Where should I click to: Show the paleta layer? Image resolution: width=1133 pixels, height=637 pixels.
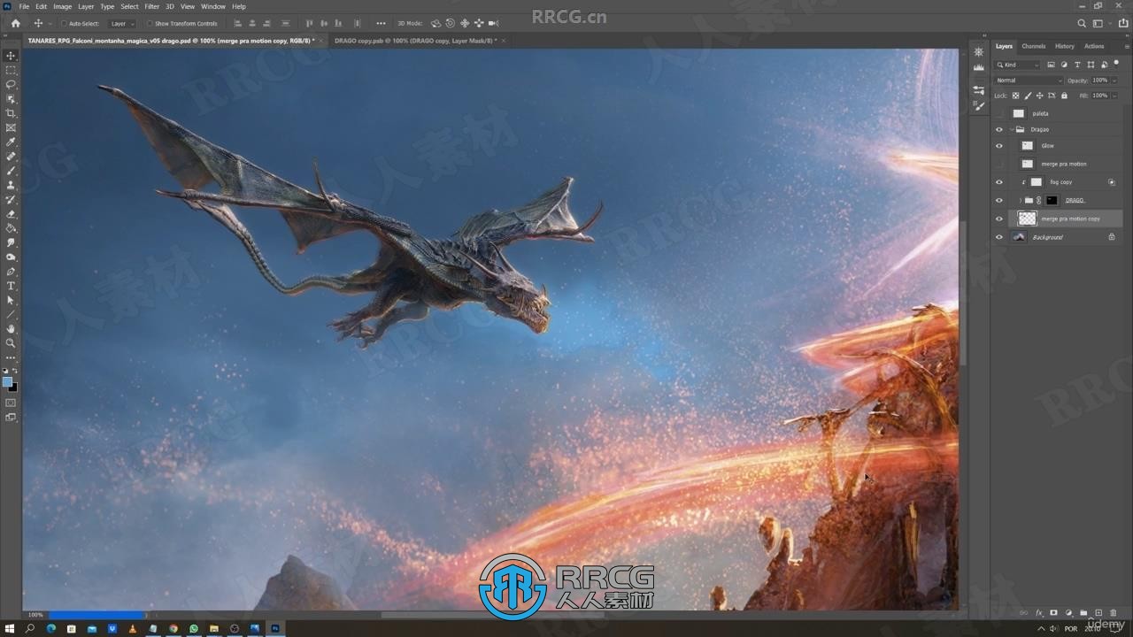tap(999, 113)
